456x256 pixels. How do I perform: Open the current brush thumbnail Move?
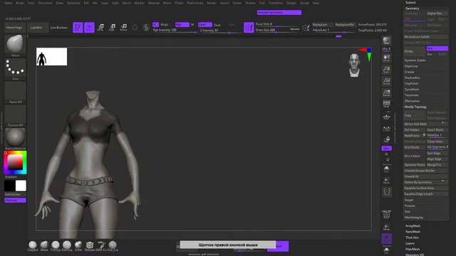15,46
